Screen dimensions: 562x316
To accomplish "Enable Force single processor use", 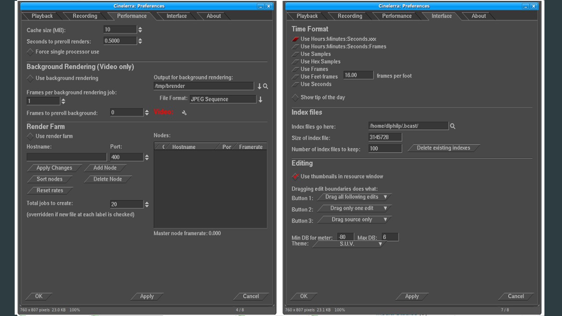I will pos(30,52).
